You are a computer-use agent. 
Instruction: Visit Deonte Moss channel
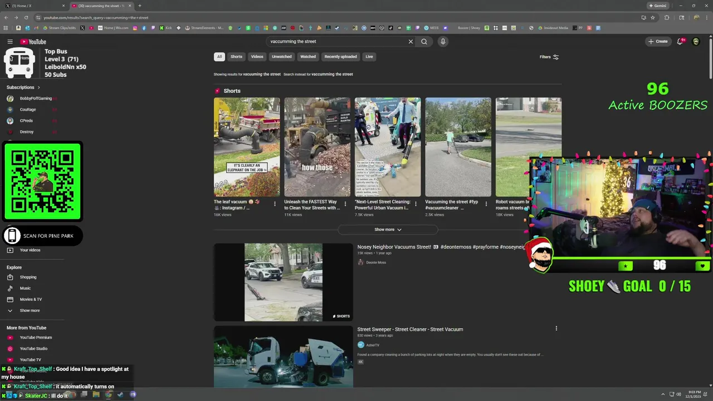tap(376, 262)
